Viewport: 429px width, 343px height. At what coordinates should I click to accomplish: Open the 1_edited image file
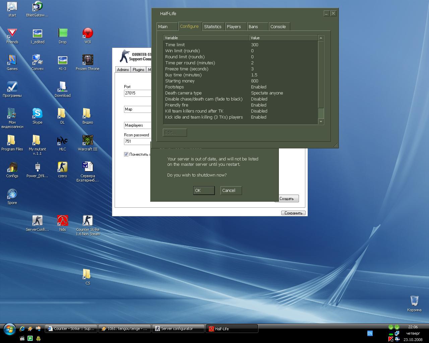[x=37, y=36]
